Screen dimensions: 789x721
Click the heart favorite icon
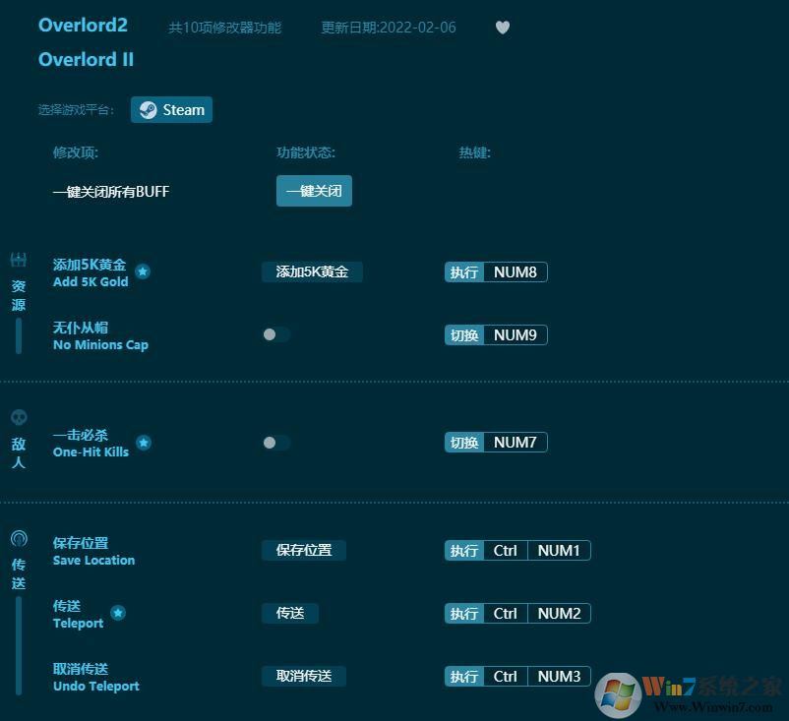502,27
